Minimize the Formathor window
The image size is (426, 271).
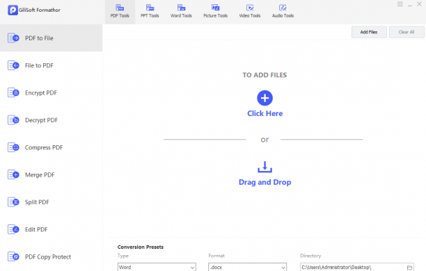point(410,5)
